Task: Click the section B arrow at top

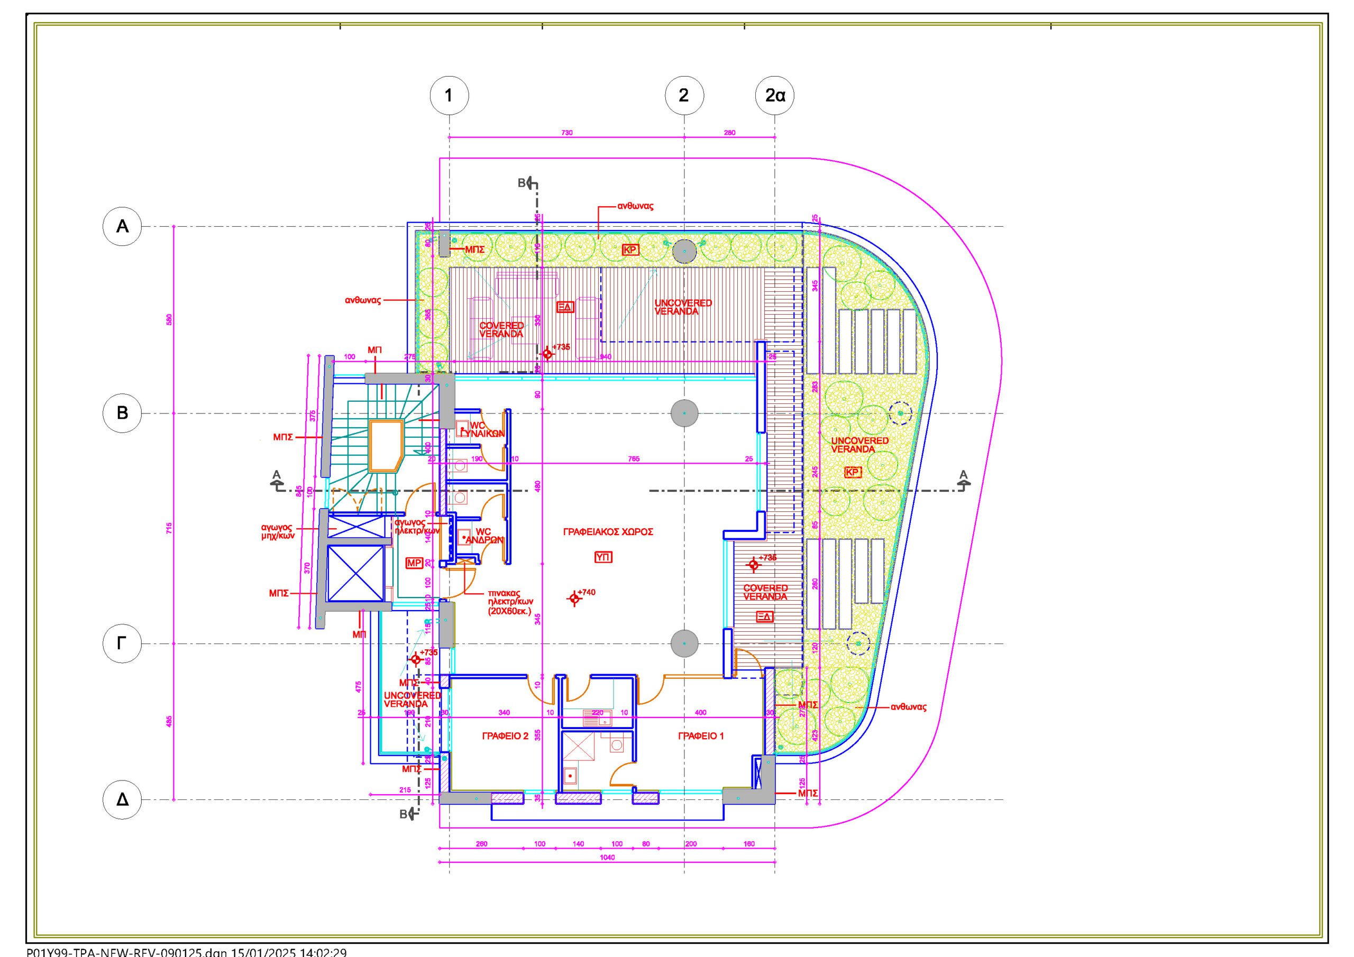Action: click(x=530, y=183)
